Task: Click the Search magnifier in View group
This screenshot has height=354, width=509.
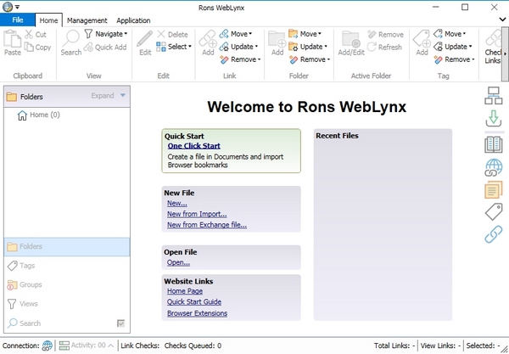Action: click(x=70, y=39)
